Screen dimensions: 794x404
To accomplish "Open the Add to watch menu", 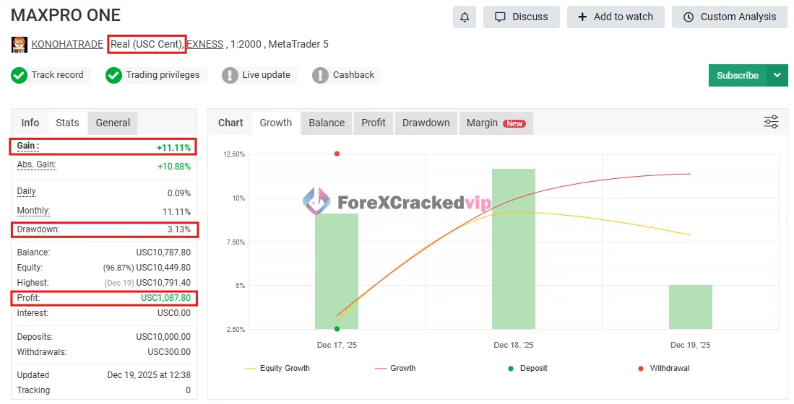I will [x=616, y=17].
